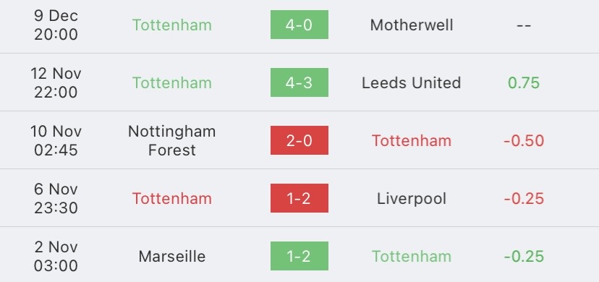Open the Tottenham vs Motherwell 4-0 score
The image size is (599, 282).
tap(299, 25)
